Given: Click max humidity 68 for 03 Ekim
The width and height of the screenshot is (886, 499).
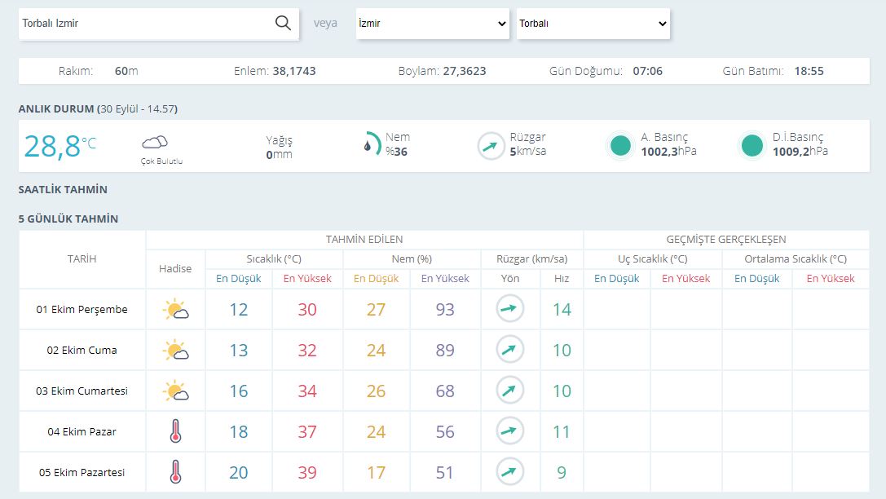Looking at the screenshot, I should (x=445, y=391).
